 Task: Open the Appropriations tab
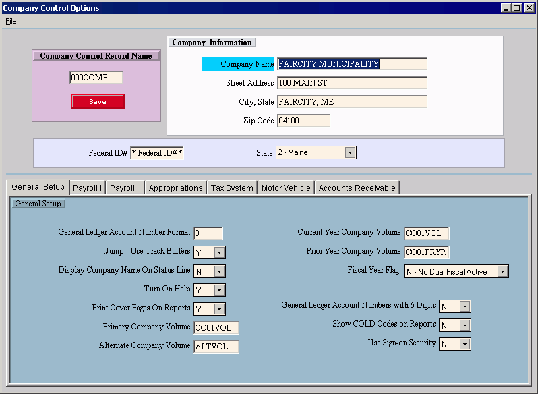coord(175,188)
